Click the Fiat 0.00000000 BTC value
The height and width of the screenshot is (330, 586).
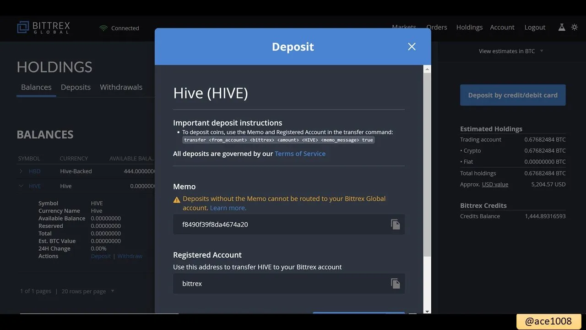545,161
